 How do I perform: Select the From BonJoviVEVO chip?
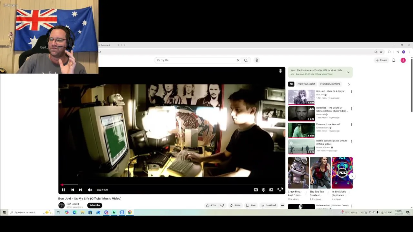click(330, 84)
